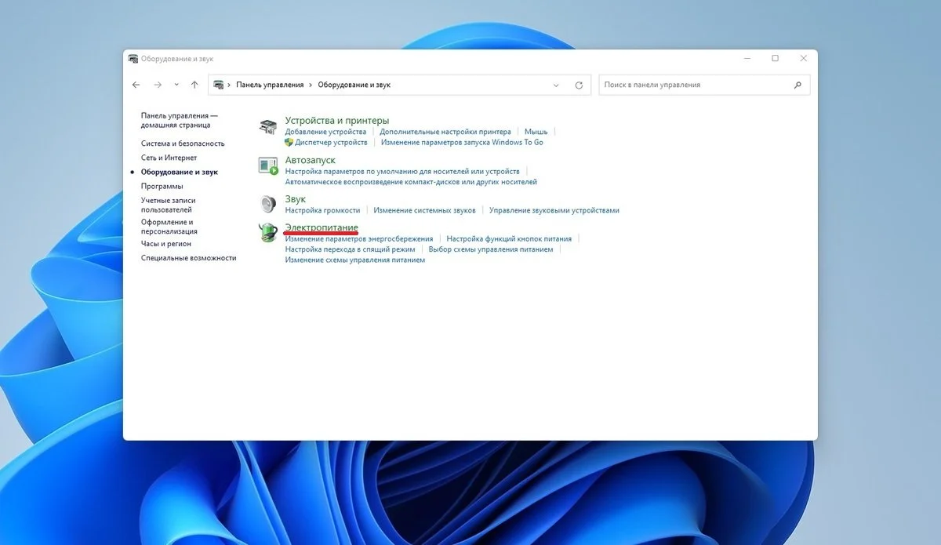Viewport: 941px width, 545px height.
Task: Click Изменение параметров запуска Windows To Go
Action: 462,143
